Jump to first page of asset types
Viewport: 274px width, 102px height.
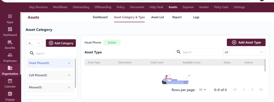coord(235,90)
